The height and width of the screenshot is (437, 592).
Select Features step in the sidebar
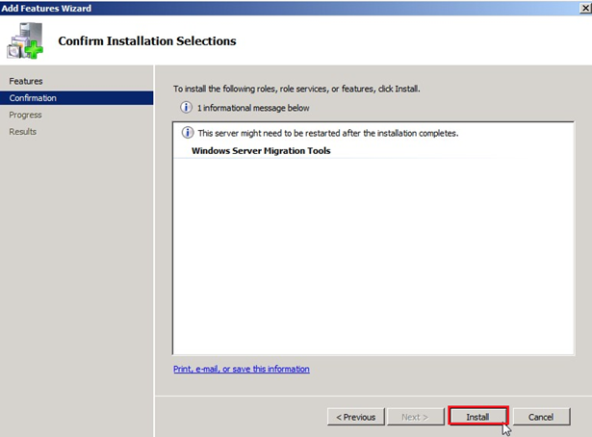[26, 81]
